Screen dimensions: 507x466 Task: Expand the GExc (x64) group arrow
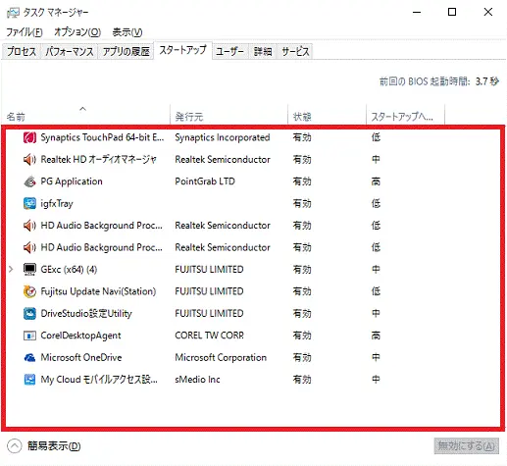coord(11,270)
